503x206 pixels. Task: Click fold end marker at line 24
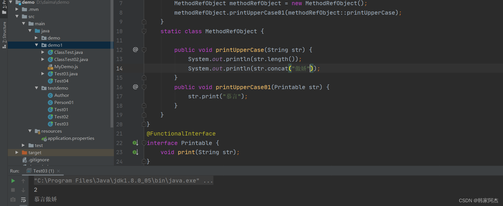click(144, 162)
